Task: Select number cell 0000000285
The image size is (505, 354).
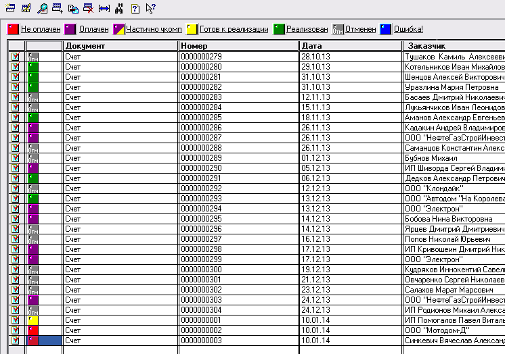Action: pos(238,118)
